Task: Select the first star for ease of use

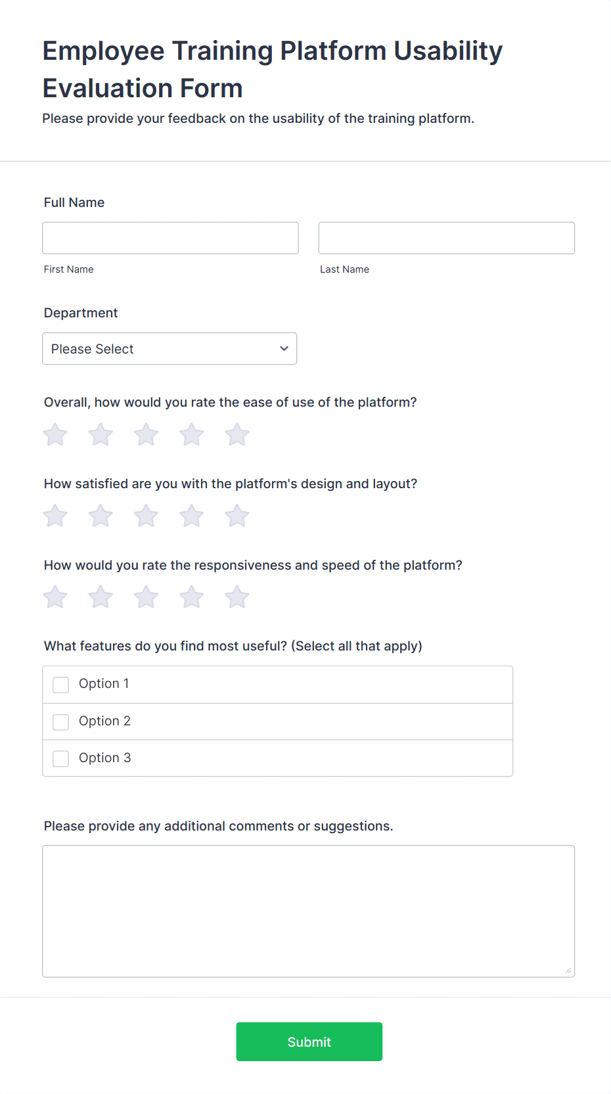Action: coord(55,434)
